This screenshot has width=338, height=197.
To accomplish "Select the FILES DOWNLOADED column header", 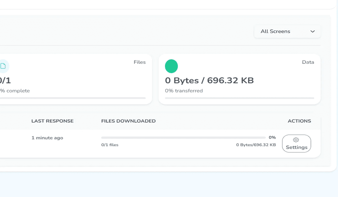I will 129,121.
